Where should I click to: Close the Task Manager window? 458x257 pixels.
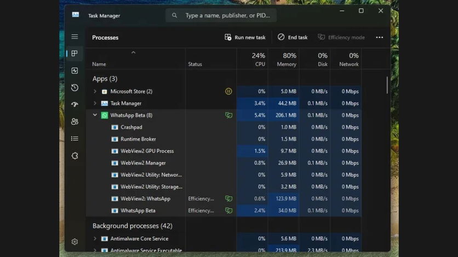[x=381, y=11]
